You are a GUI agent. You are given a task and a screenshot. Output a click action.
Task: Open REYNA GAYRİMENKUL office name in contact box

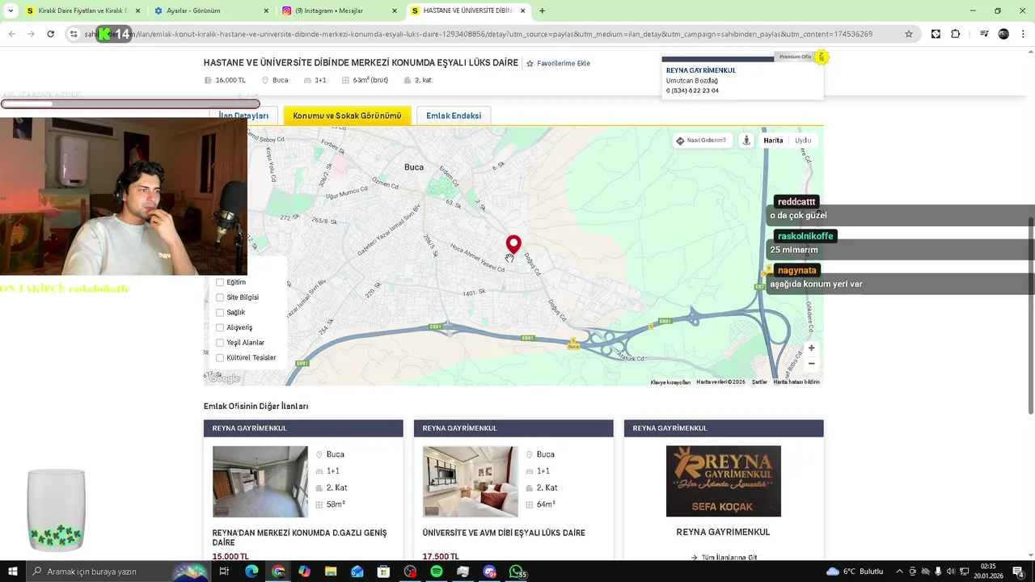pos(701,70)
